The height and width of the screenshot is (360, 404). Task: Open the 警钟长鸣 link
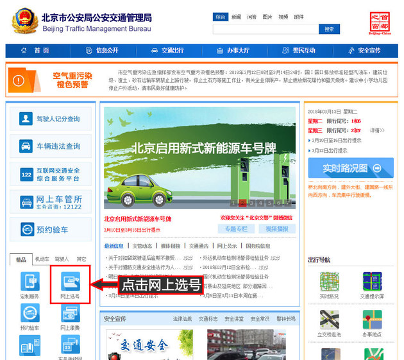(286, 319)
